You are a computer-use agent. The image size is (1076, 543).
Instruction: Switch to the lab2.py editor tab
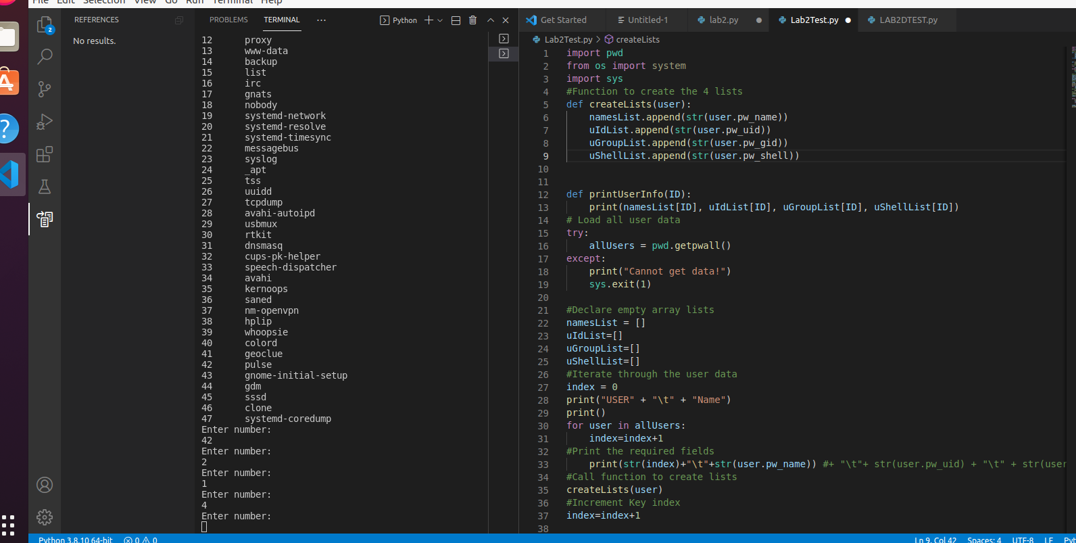click(x=723, y=20)
